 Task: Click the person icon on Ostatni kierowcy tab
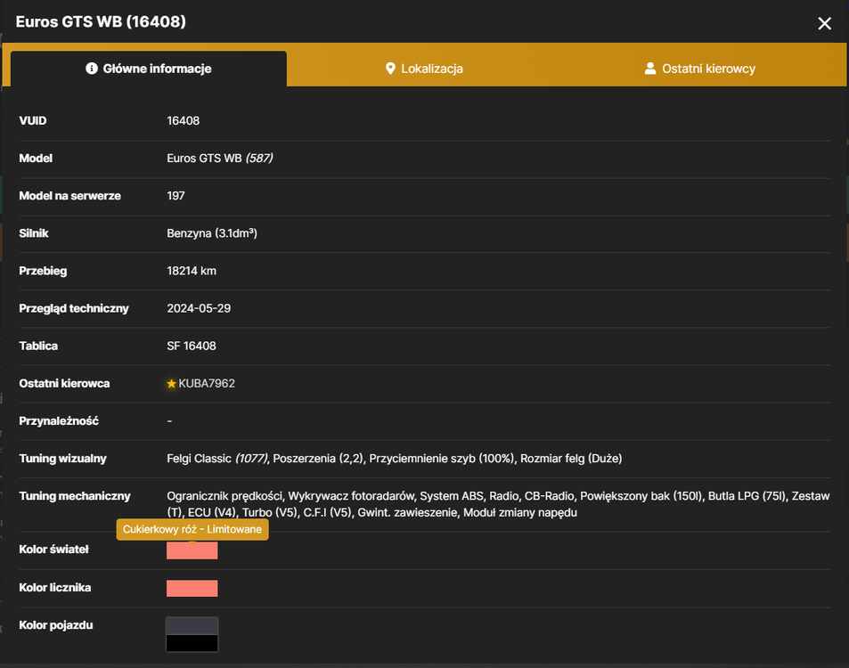649,69
